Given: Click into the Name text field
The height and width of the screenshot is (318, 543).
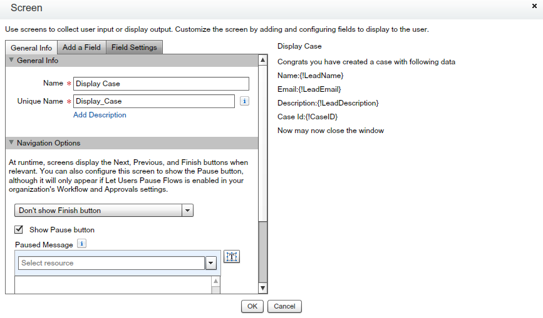Looking at the screenshot, I should (x=161, y=84).
